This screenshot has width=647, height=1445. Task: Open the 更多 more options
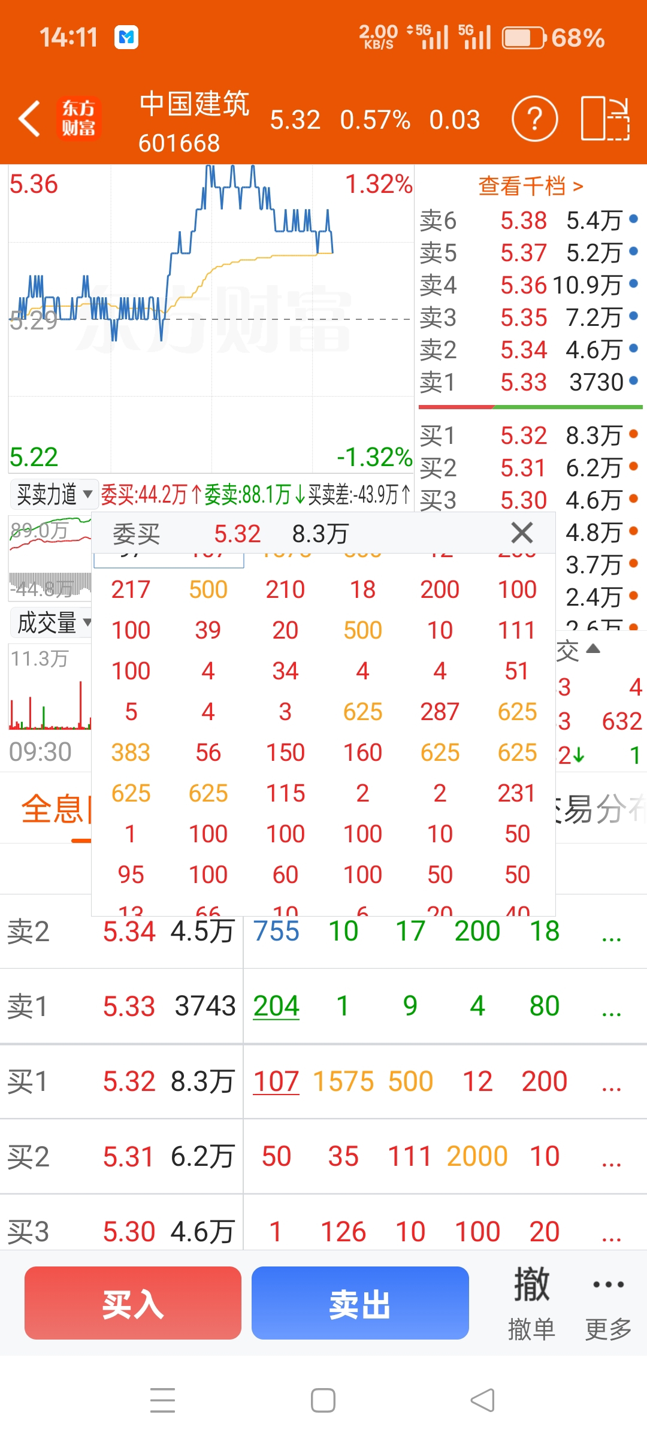click(608, 1304)
